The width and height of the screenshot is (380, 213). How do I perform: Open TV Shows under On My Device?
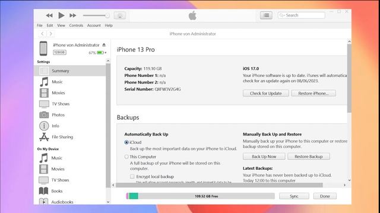tap(60, 180)
